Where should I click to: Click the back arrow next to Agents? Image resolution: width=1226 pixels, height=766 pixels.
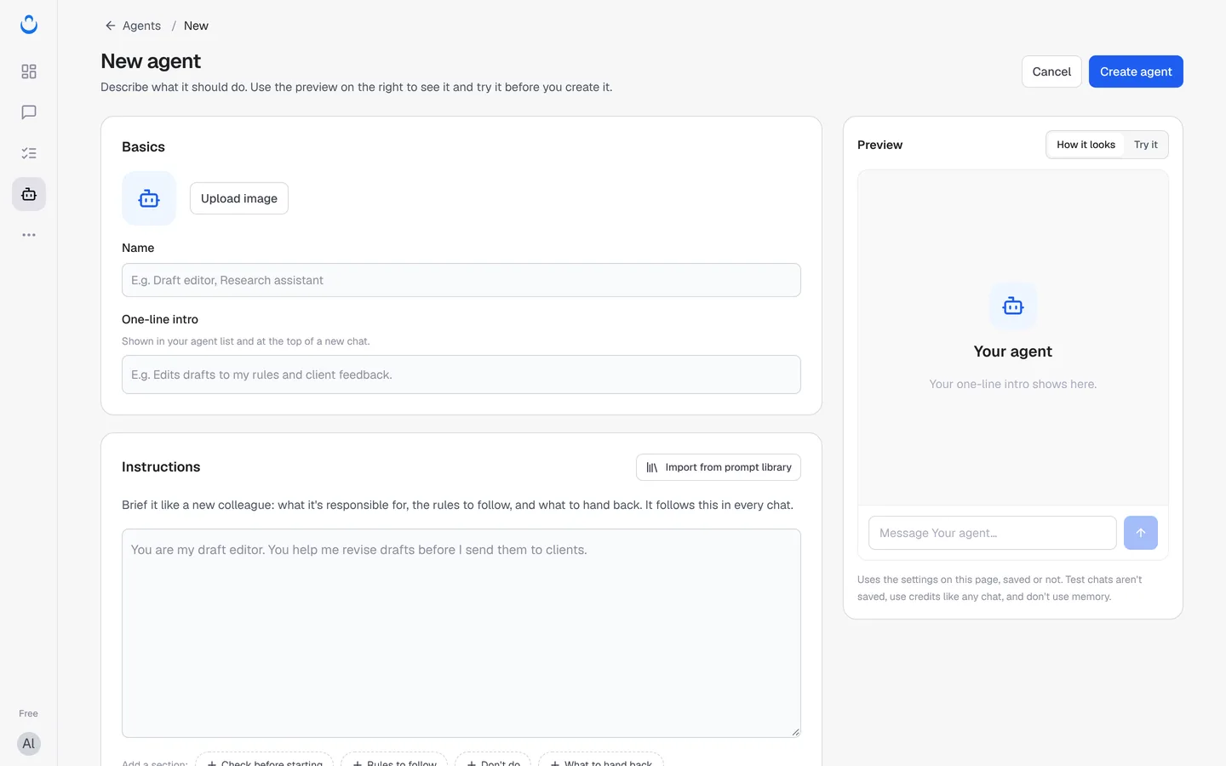(x=111, y=26)
